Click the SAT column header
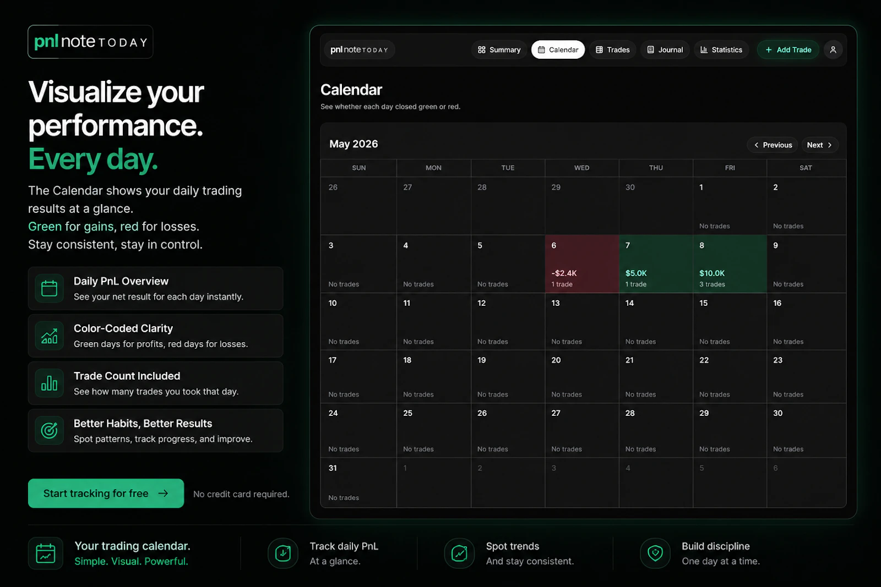The image size is (881, 587). coord(806,168)
